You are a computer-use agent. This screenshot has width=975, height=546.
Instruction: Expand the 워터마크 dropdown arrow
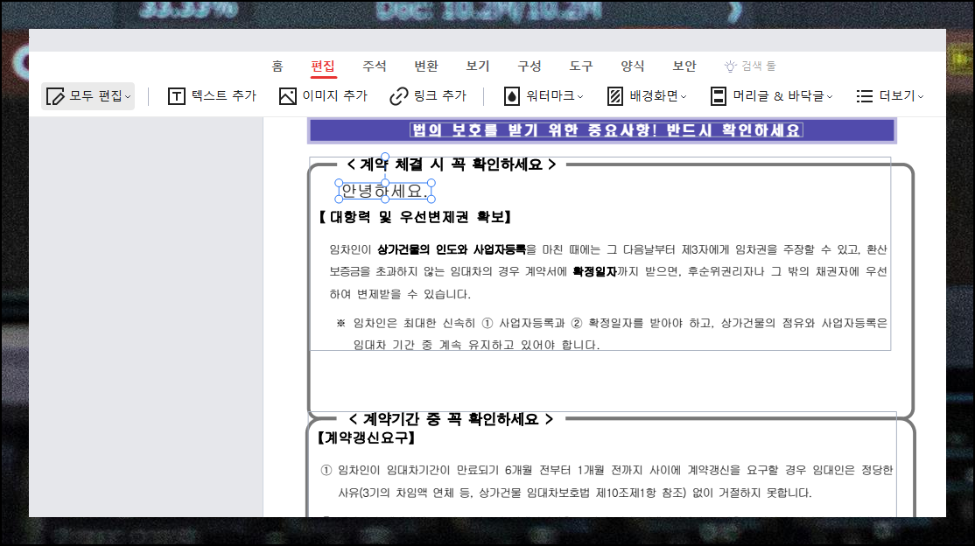coord(580,97)
